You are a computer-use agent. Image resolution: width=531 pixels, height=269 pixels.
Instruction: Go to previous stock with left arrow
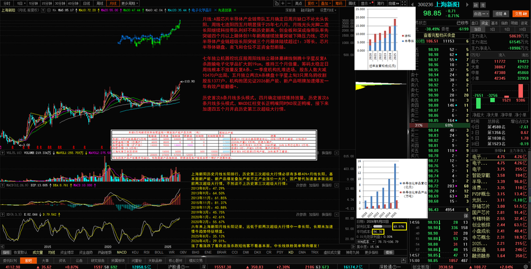pyautogui.click(x=413, y=4)
